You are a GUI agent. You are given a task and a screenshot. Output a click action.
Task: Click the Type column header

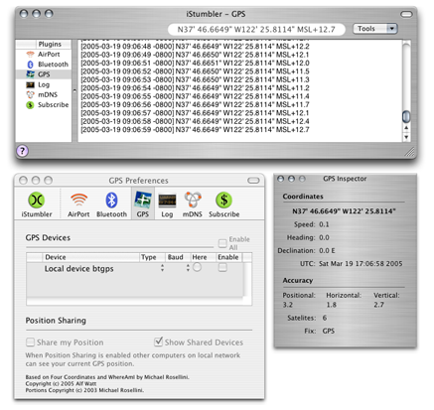[x=152, y=257]
